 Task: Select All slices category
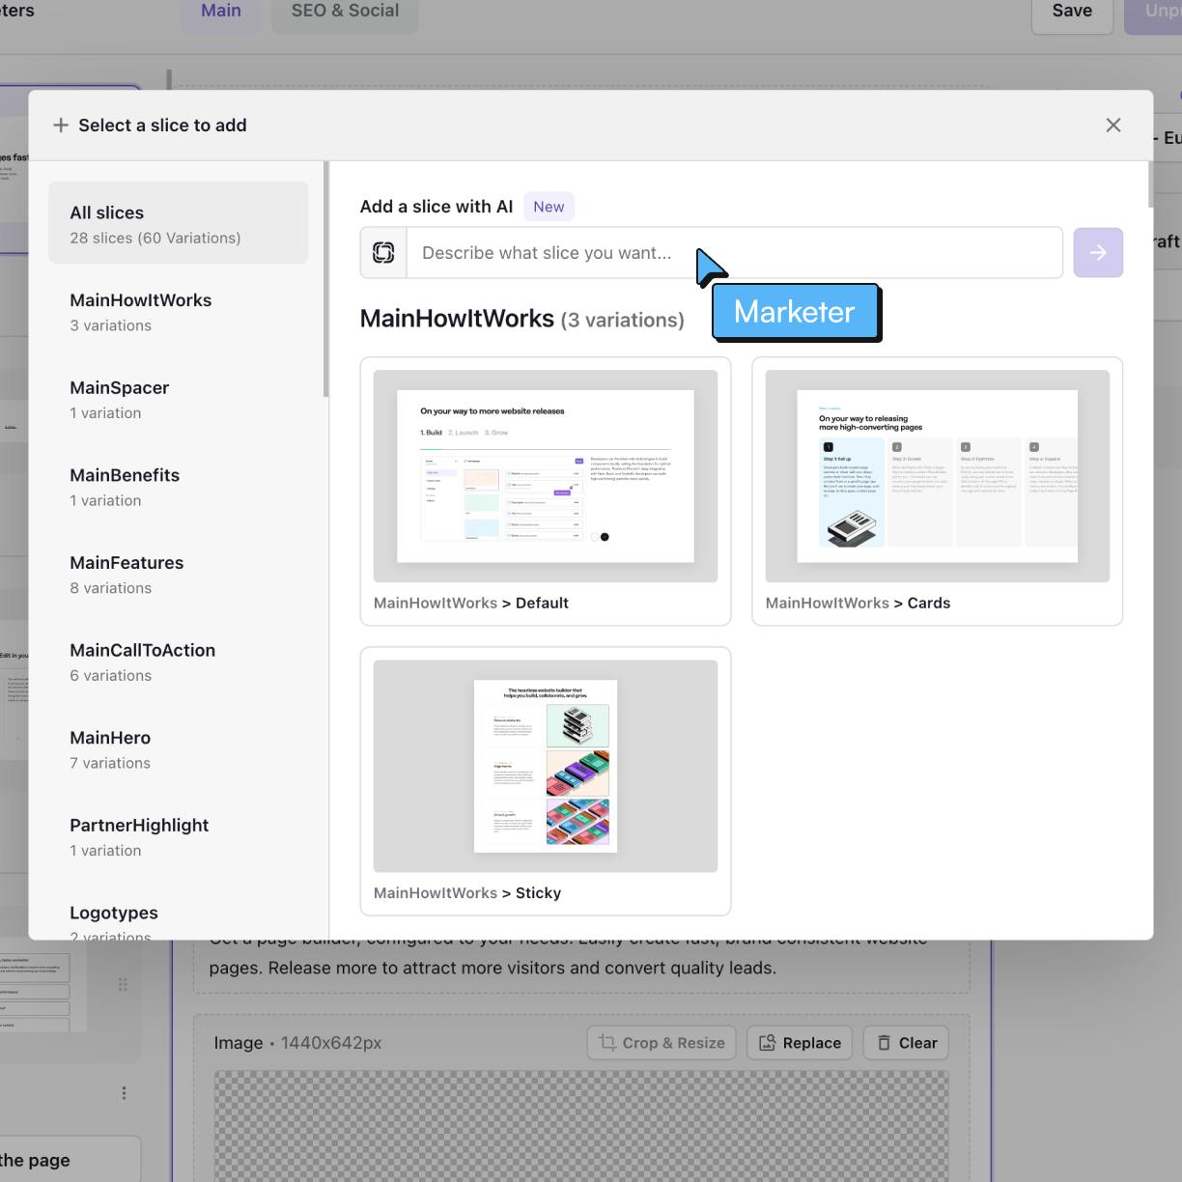[179, 223]
